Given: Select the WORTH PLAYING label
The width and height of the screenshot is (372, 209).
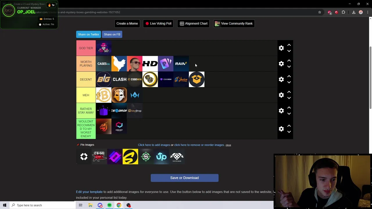Looking at the screenshot, I should pyautogui.click(x=86, y=64).
